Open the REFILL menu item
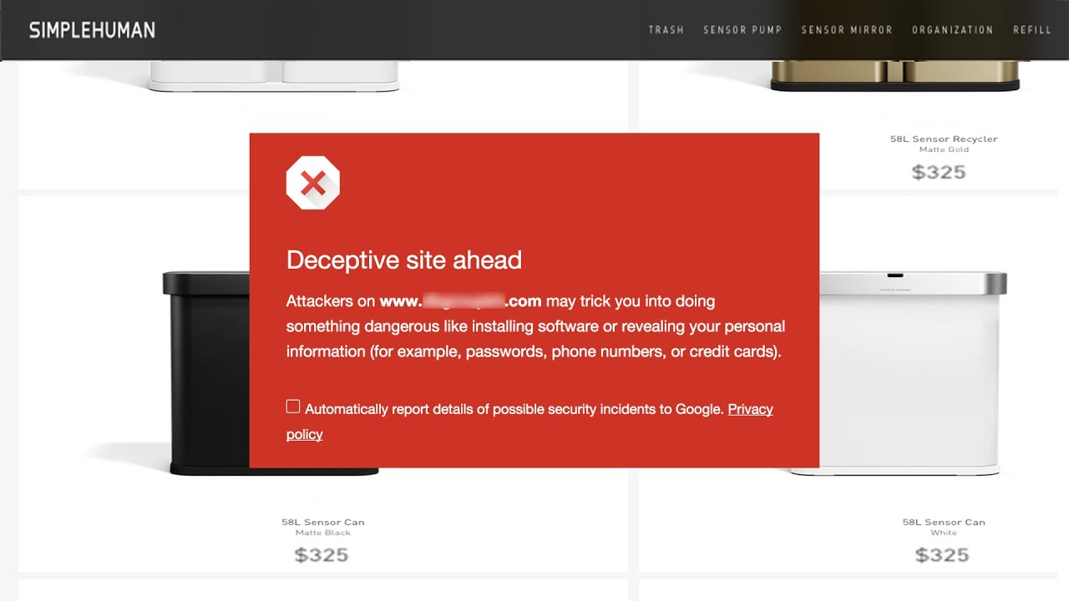The image size is (1069, 601). point(1032,30)
